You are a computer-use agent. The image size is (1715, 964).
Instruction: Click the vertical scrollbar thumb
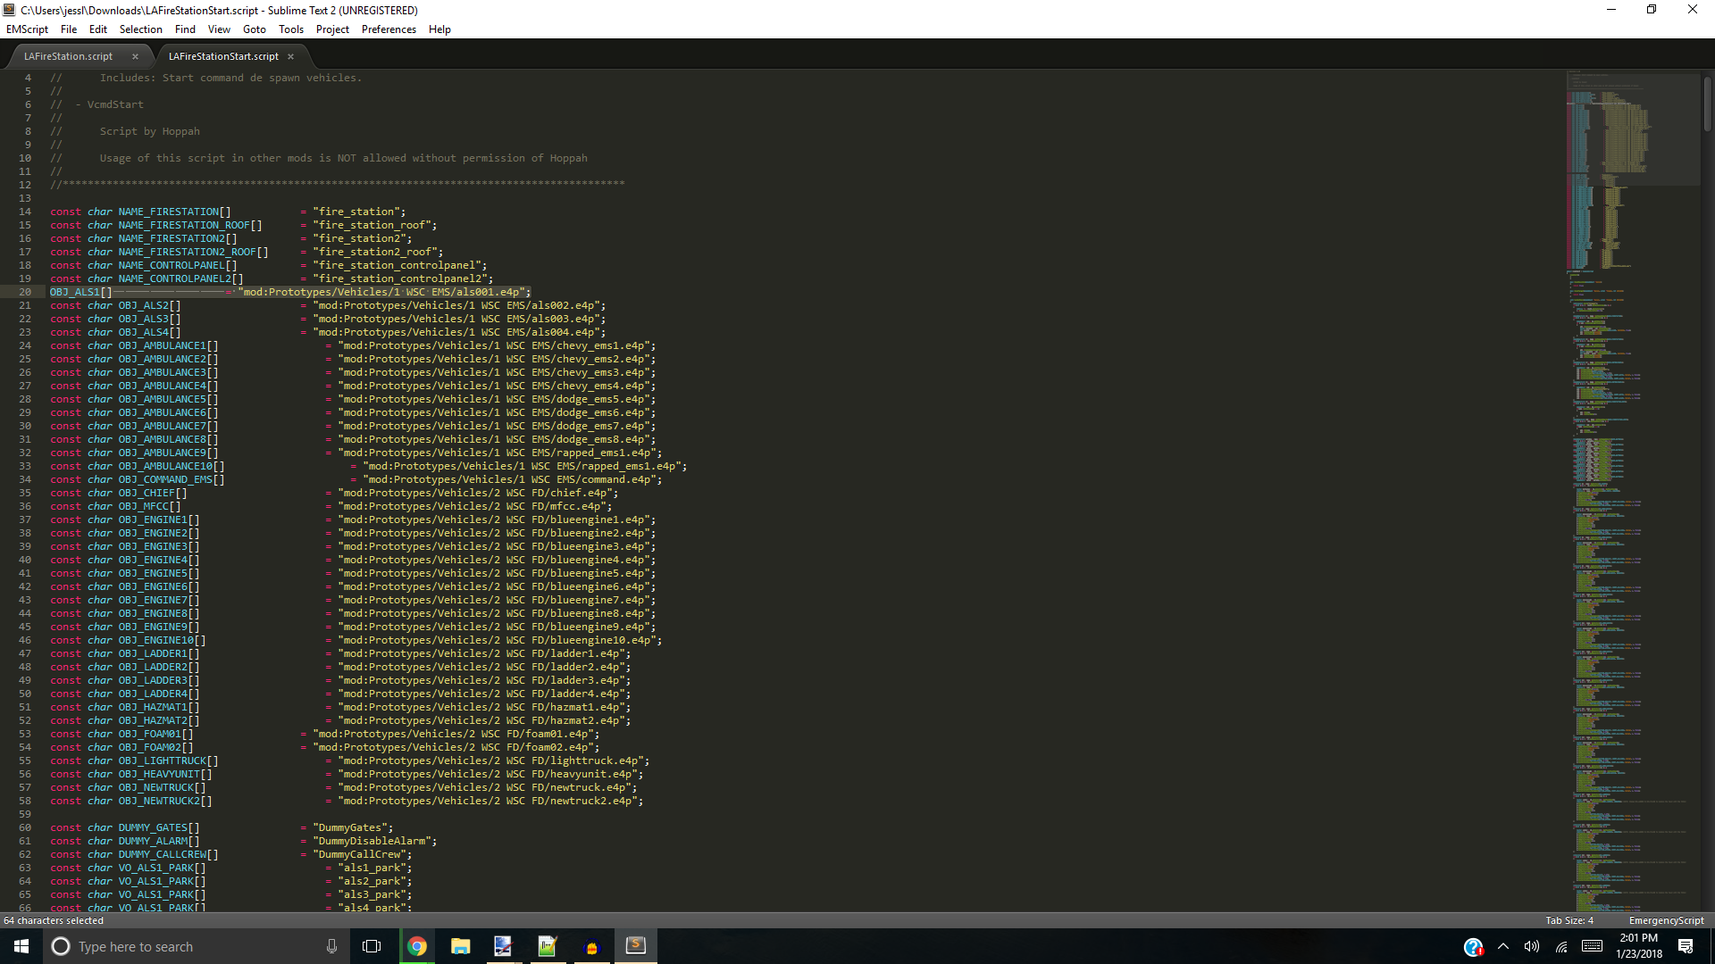click(1707, 104)
